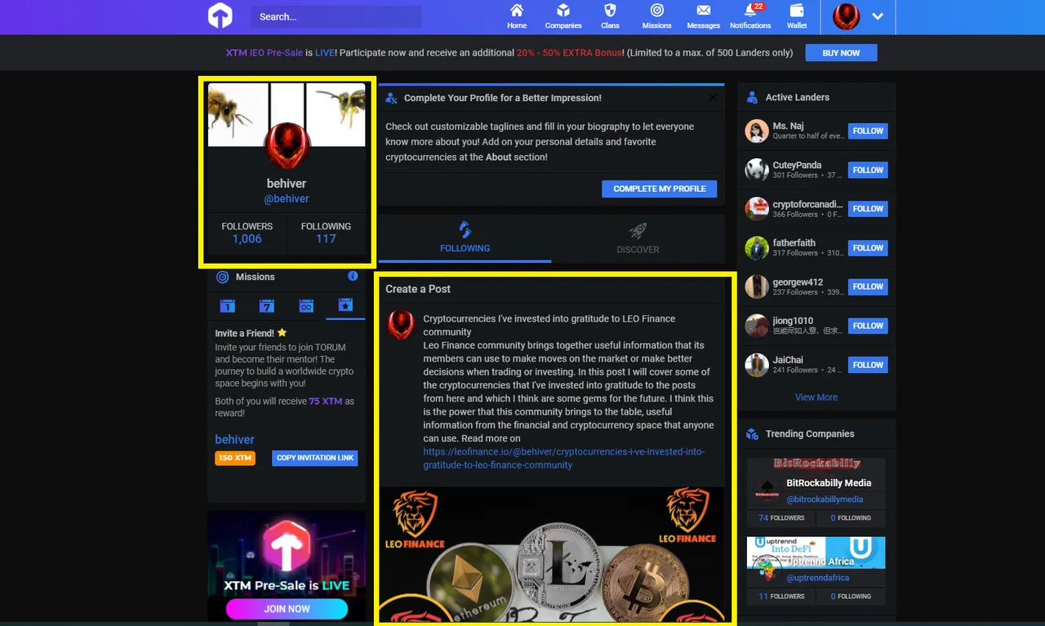
Task: Click the BUY NOW presale button
Action: click(x=841, y=53)
